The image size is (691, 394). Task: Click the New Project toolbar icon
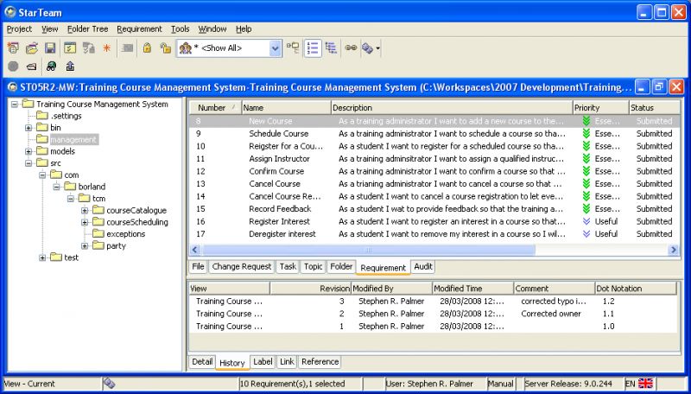point(13,48)
